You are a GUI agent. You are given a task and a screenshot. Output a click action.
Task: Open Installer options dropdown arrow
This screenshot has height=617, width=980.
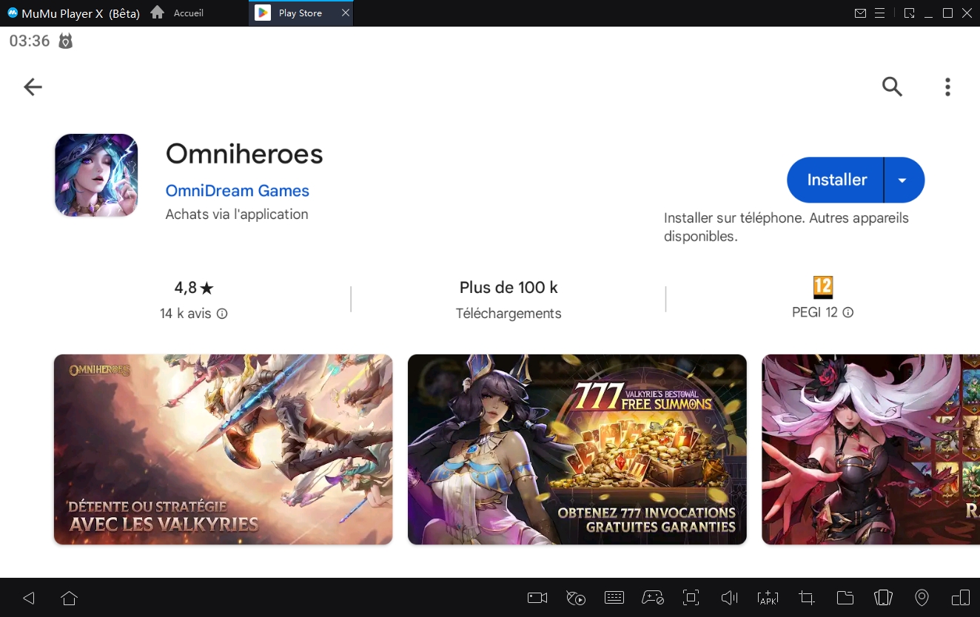903,179
